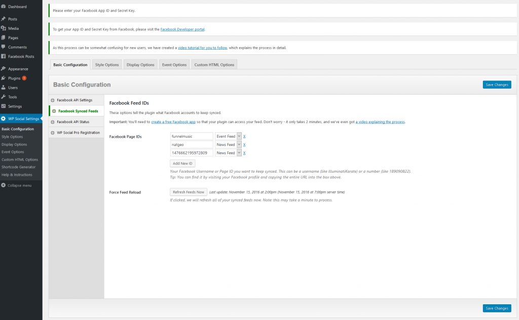
Task: Click the Facebook Posts icon
Action: click(4, 56)
